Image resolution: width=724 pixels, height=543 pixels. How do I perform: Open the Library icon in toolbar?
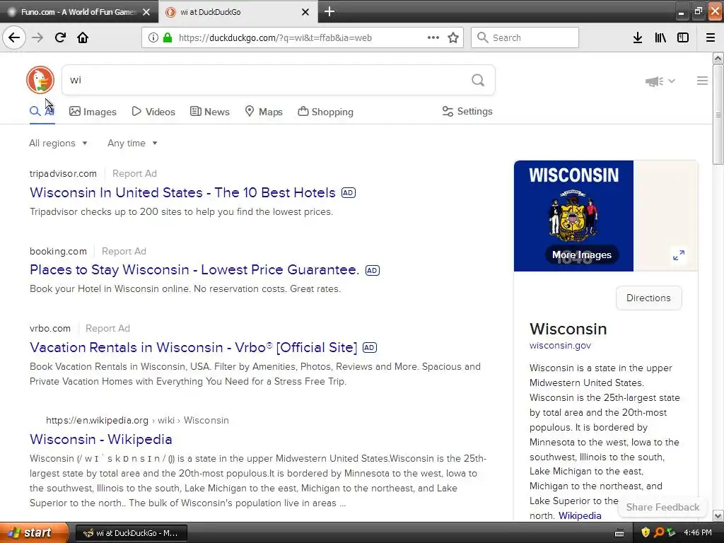[x=660, y=37]
